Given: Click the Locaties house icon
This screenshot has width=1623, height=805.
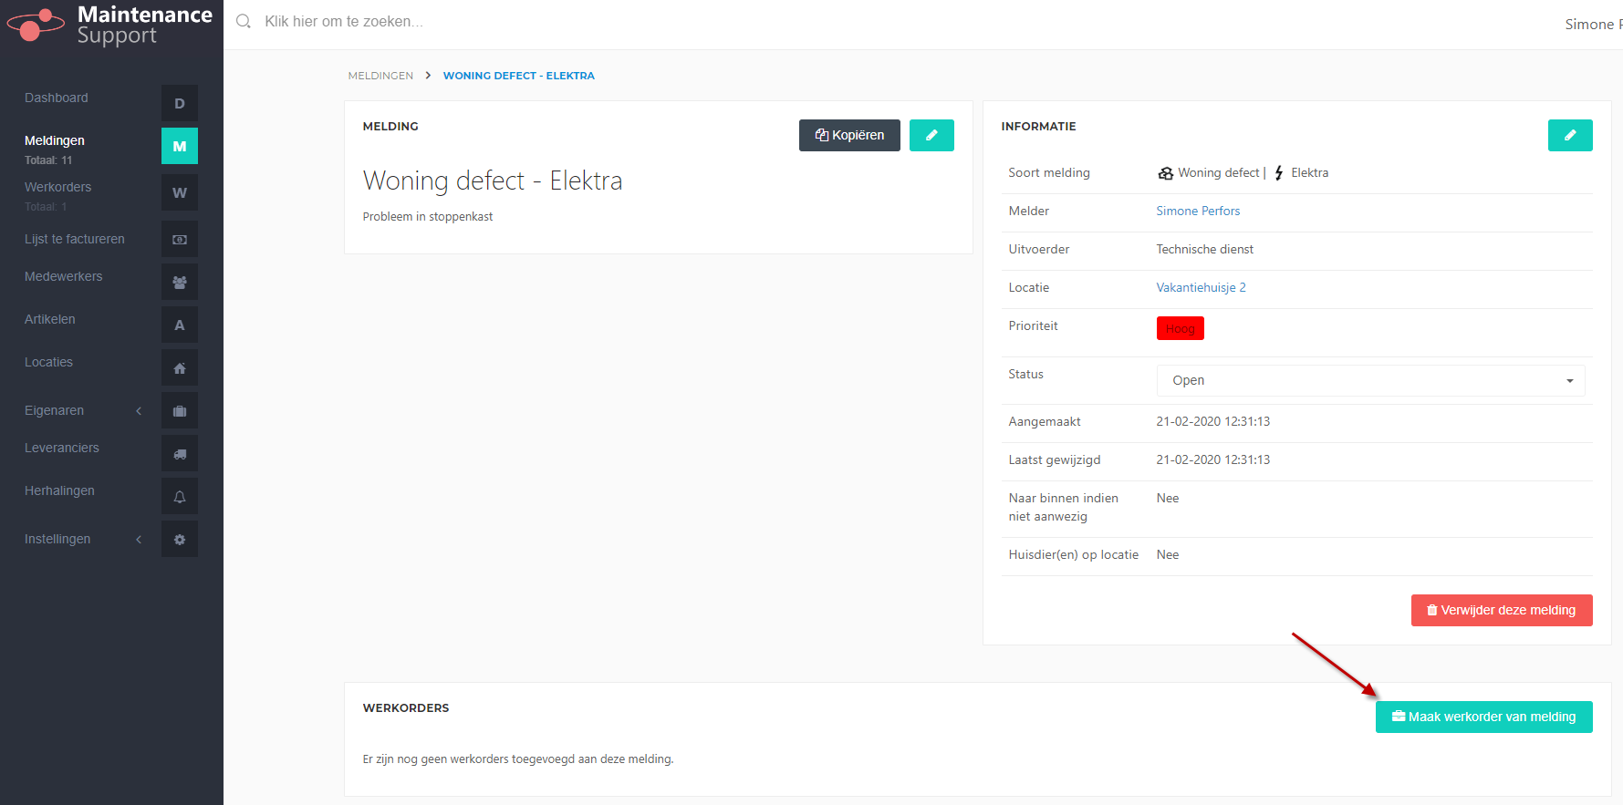Looking at the screenshot, I should pyautogui.click(x=180, y=367).
